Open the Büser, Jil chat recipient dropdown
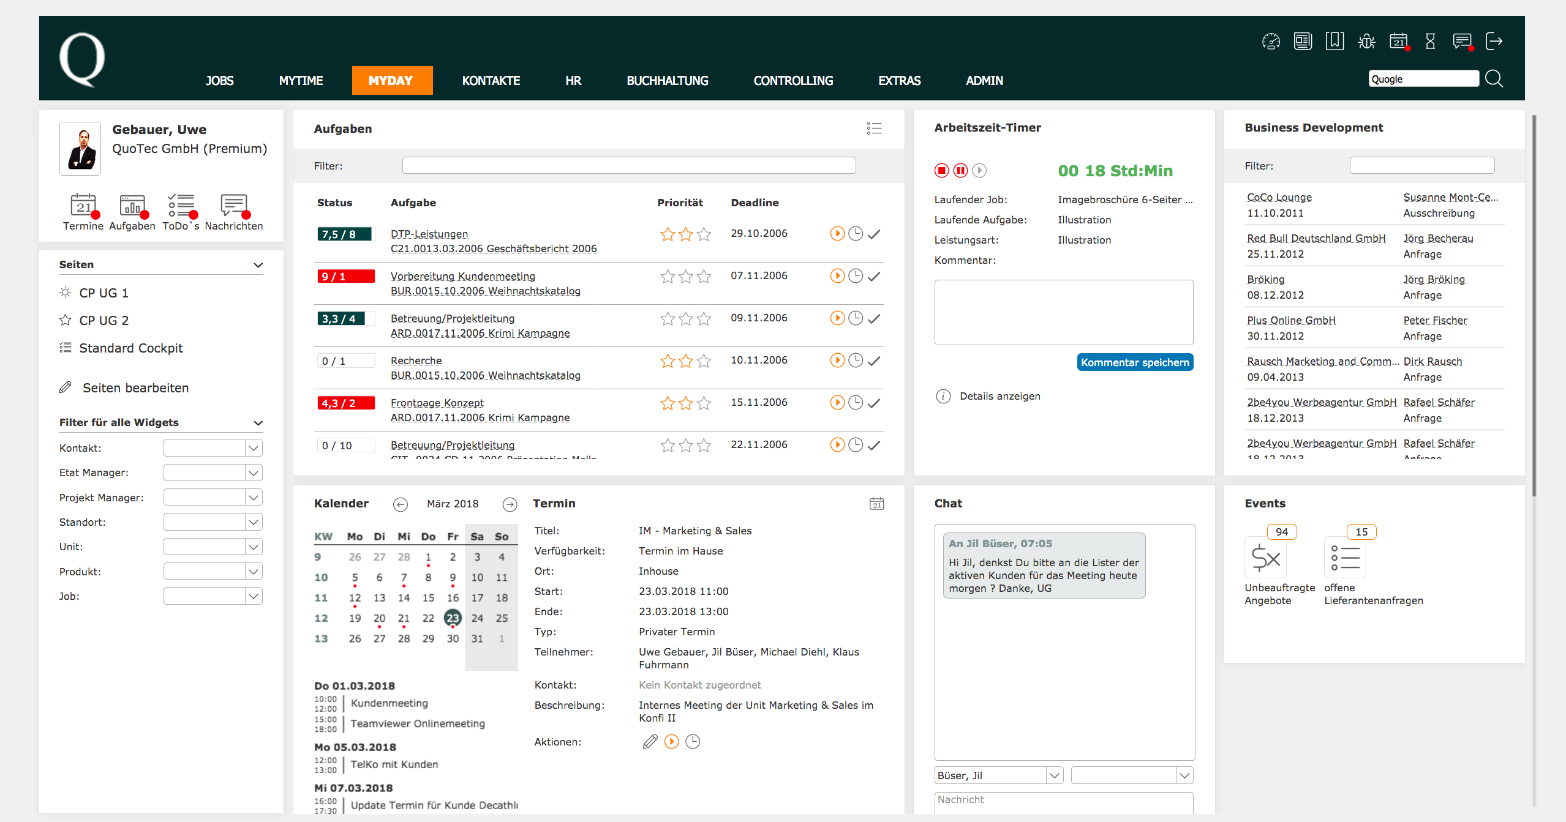 tap(1054, 775)
